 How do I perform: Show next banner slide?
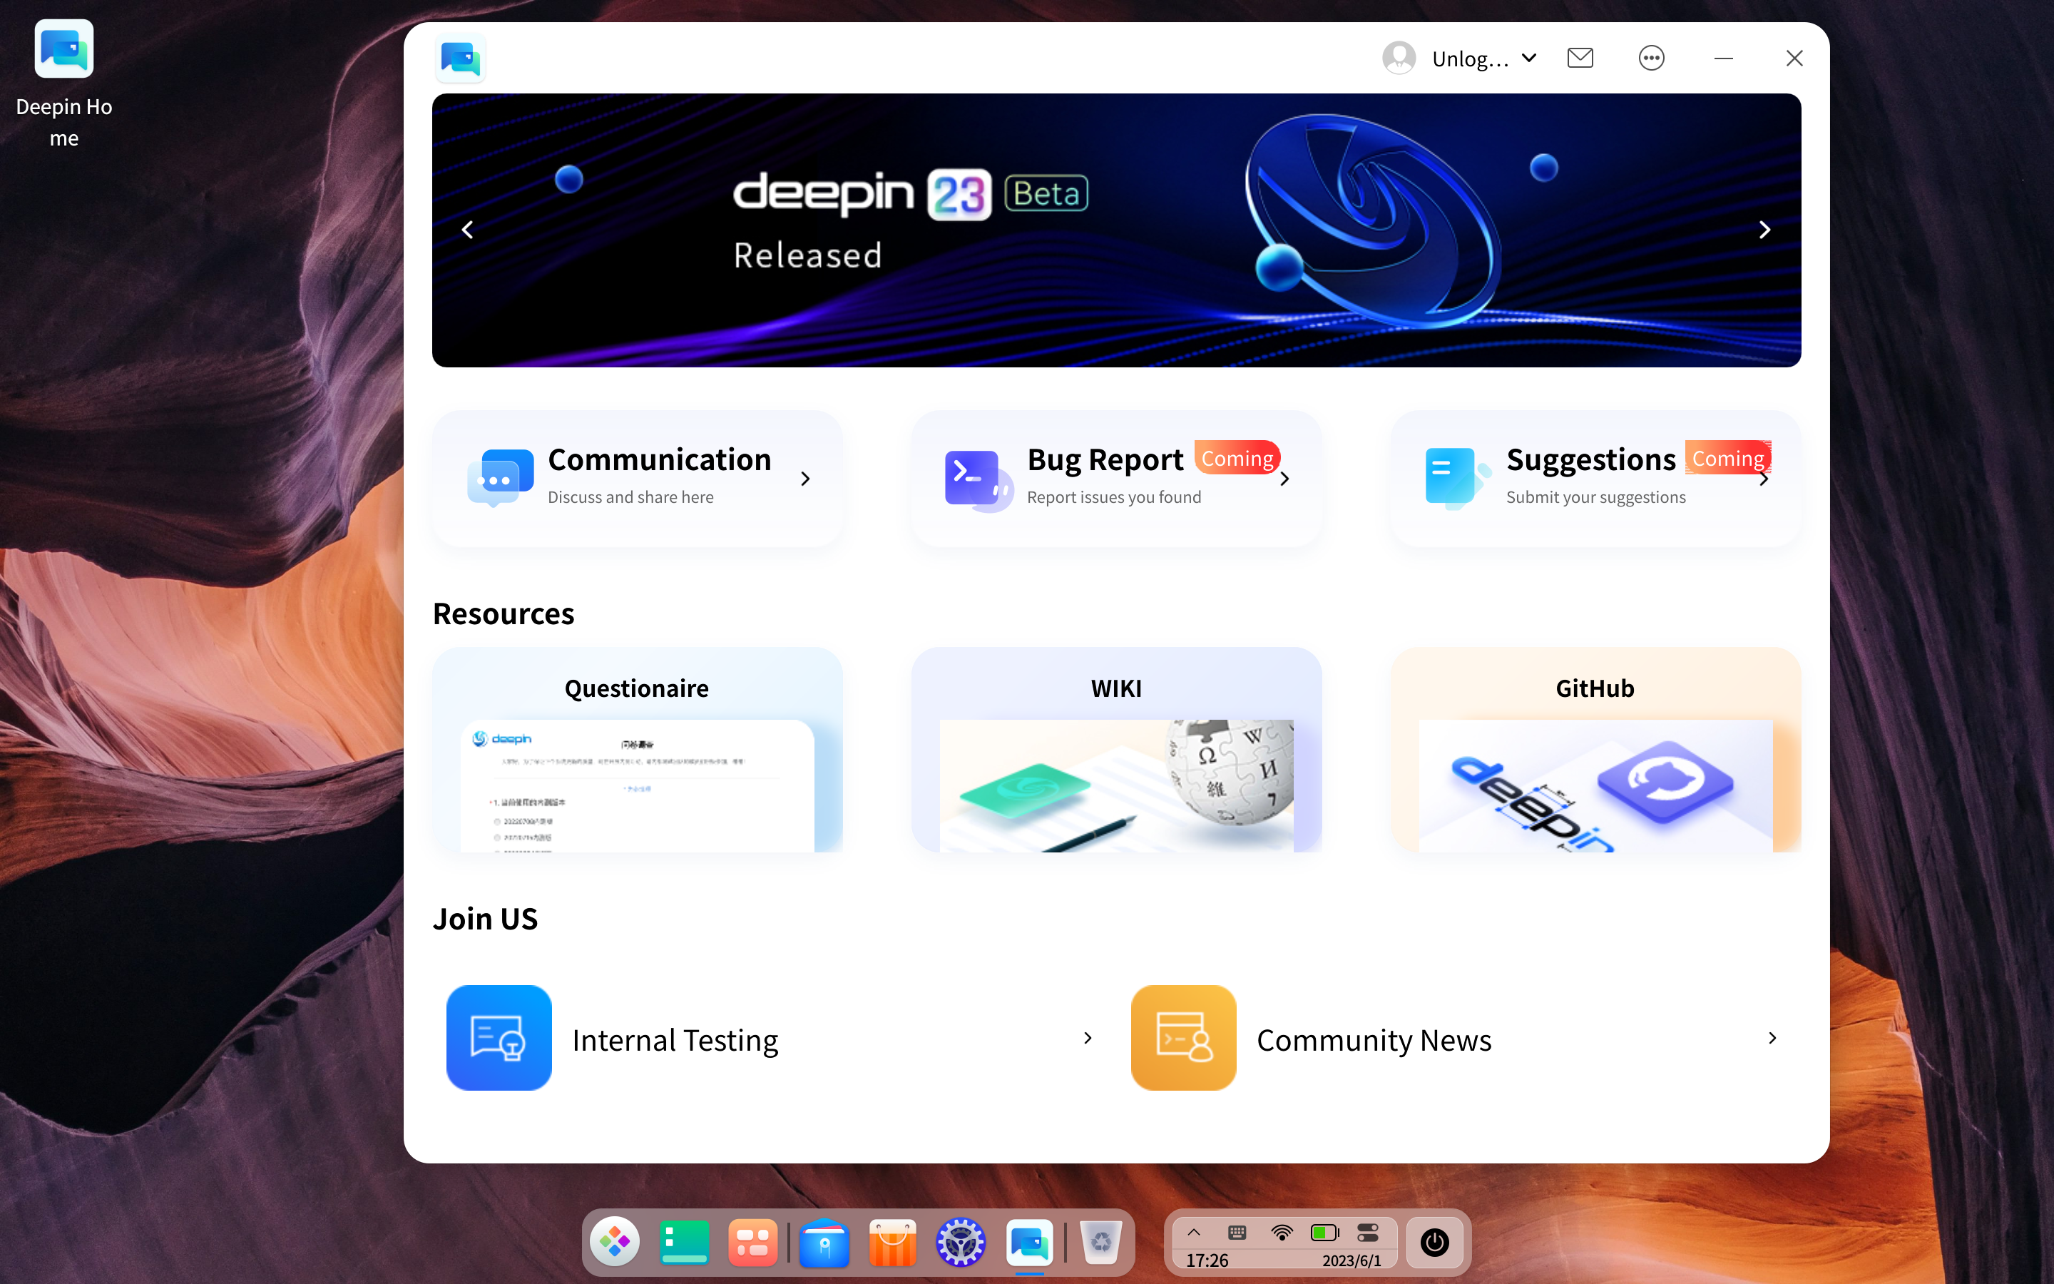pyautogui.click(x=1764, y=229)
